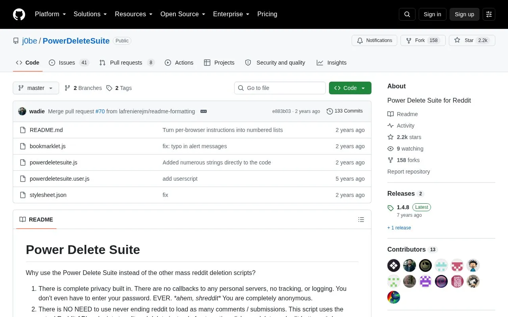Screen dimensions: 508x317
Task: Open the 2 Branches link
Action: click(x=83, y=88)
